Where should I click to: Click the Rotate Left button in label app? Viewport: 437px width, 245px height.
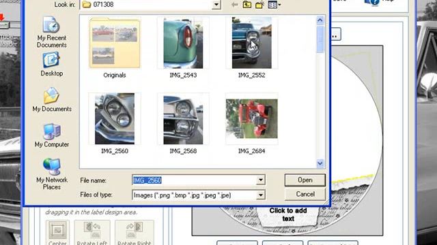click(92, 233)
